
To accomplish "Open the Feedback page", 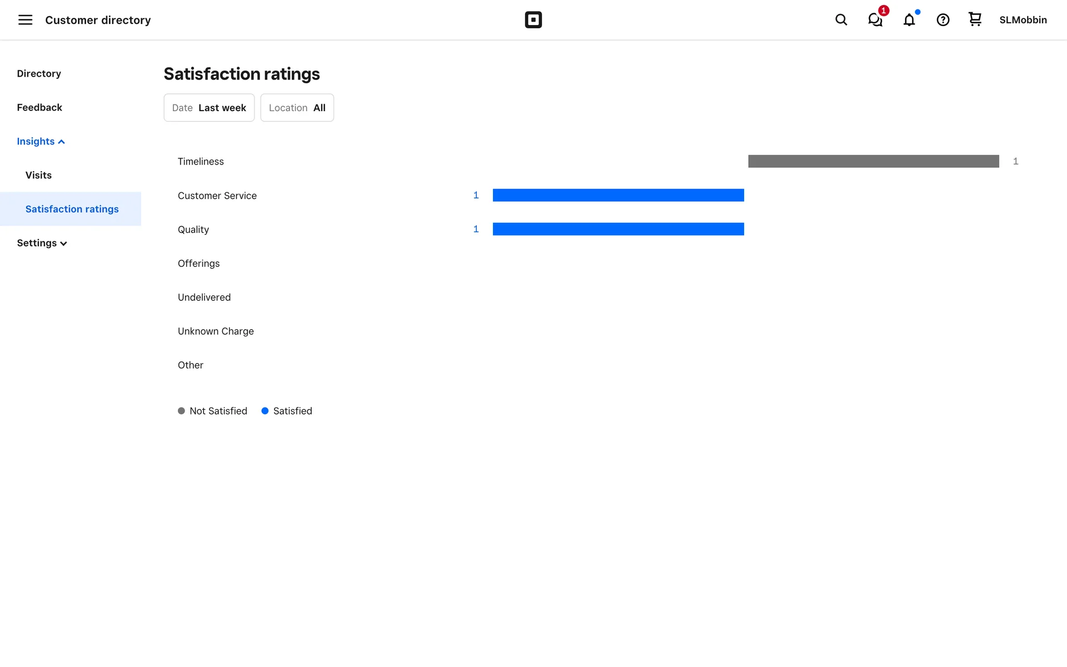I will coord(39,108).
